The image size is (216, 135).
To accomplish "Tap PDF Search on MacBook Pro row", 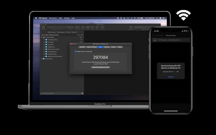I will point(171,40).
